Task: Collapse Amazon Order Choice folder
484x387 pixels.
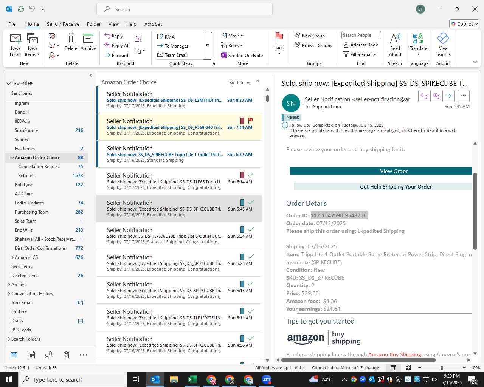Action: point(12,158)
